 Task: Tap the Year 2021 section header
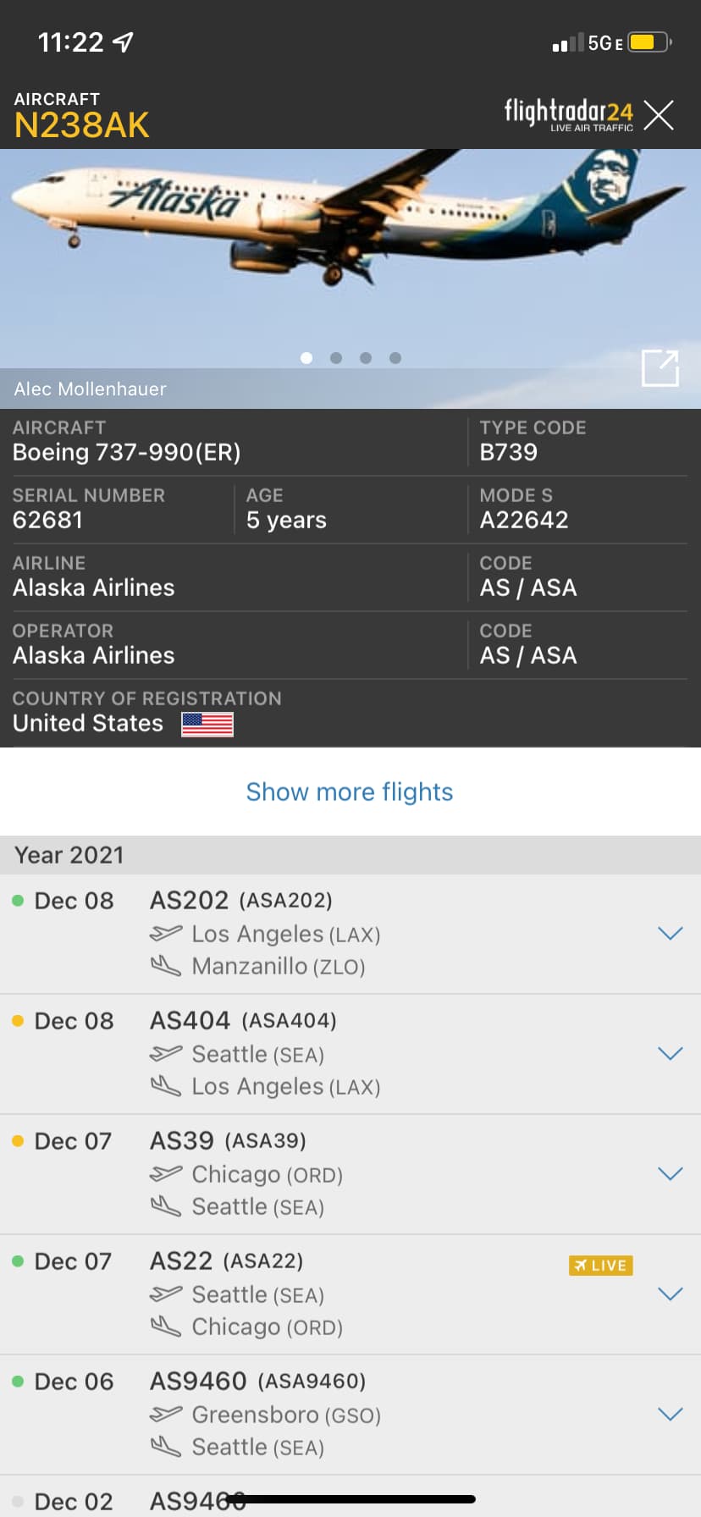[69, 855]
